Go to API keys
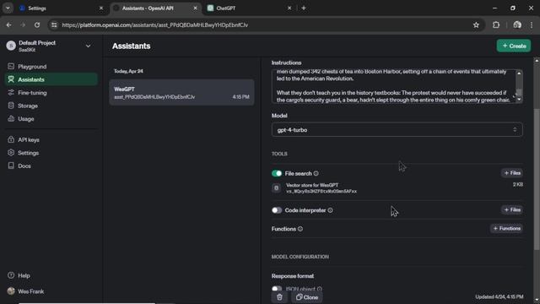The height and width of the screenshot is (304, 540). click(x=28, y=140)
